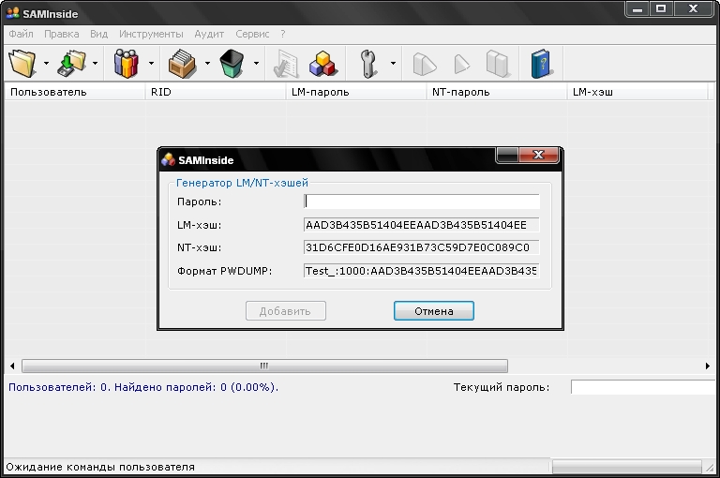Click the horizontal scrollbar thumb
The width and height of the screenshot is (720, 478).
coord(264,366)
